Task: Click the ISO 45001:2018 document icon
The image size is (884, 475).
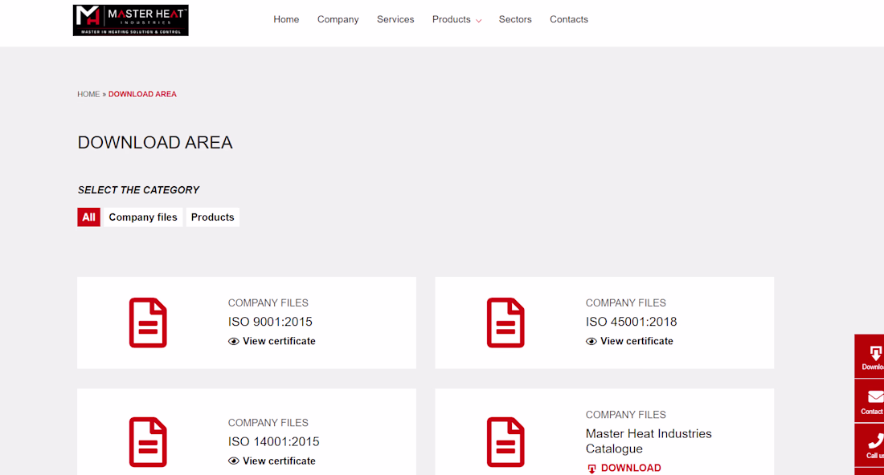Action: coord(505,323)
